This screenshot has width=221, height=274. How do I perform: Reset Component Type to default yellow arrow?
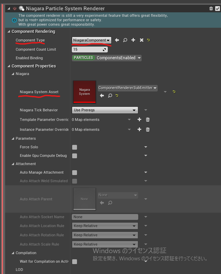click(148, 40)
